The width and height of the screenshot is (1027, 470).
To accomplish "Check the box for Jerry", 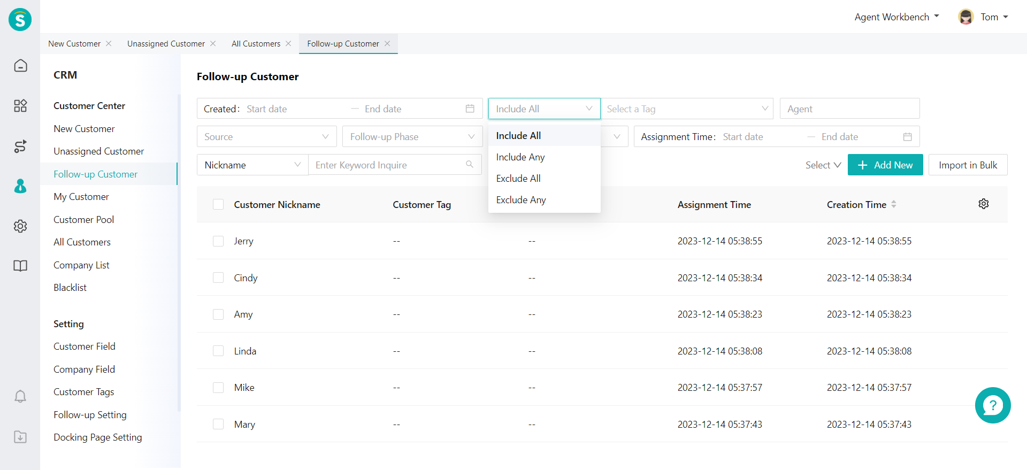I will pyautogui.click(x=218, y=241).
